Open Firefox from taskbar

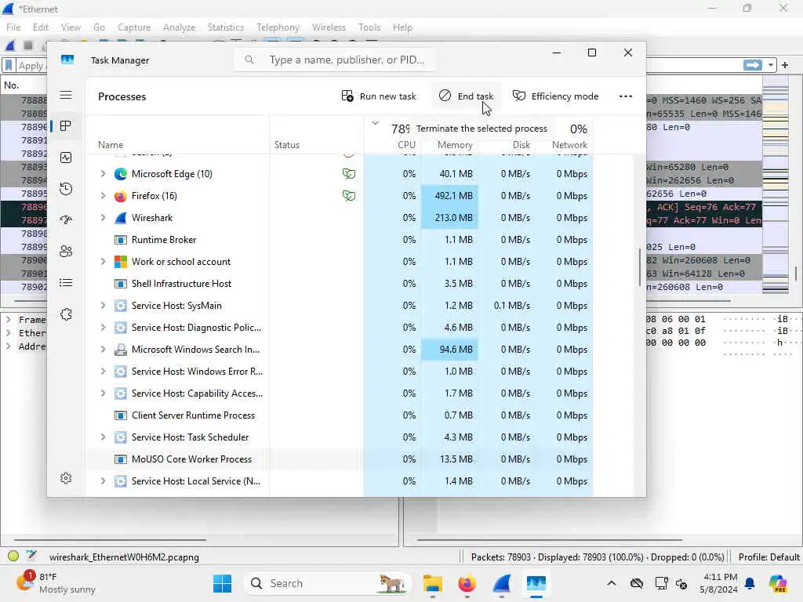coord(467,583)
